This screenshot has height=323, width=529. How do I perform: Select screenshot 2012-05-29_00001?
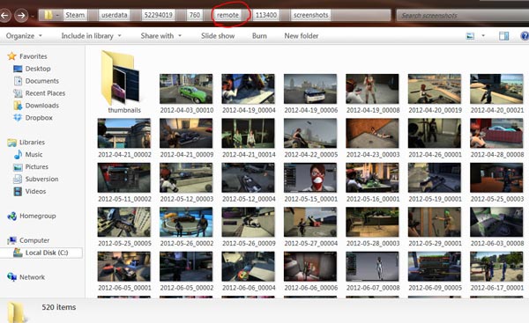click(x=435, y=227)
